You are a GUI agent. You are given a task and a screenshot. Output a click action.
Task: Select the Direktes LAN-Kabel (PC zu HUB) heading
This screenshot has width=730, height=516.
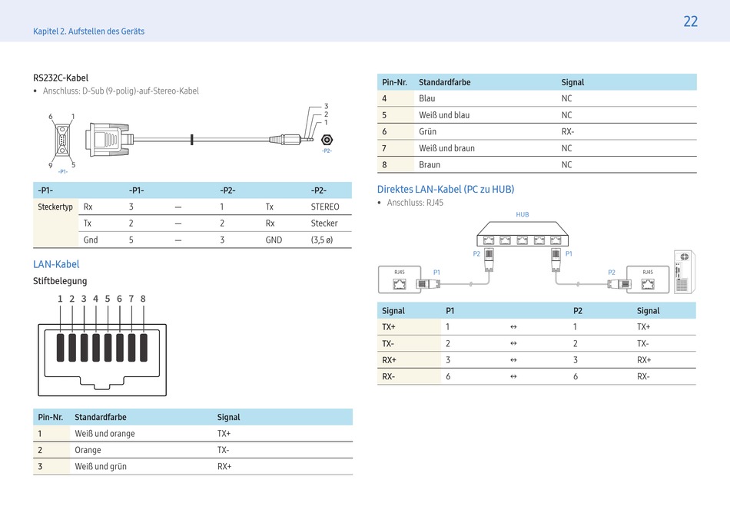click(x=445, y=189)
